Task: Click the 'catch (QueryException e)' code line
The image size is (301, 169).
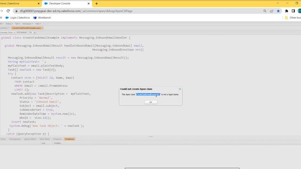Action: tap(28, 134)
